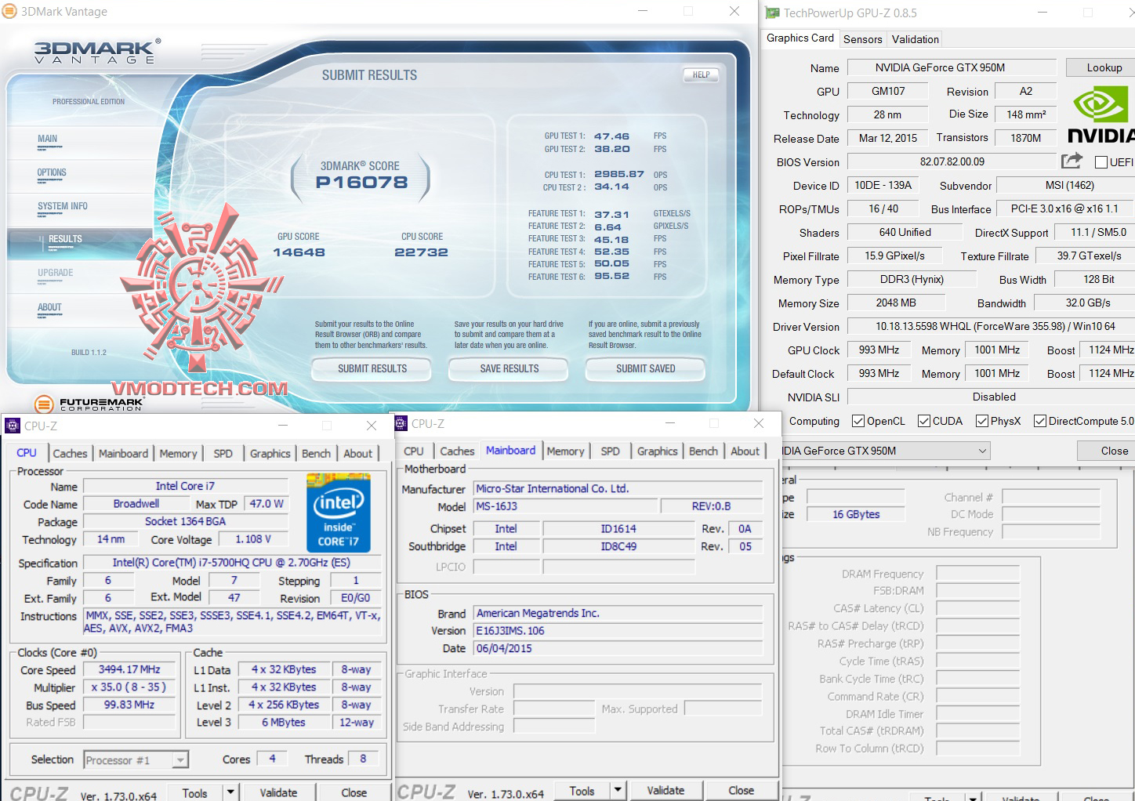1135x801 pixels.
Task: Open About in 3DMark Vantage sidebar
Action: point(49,307)
